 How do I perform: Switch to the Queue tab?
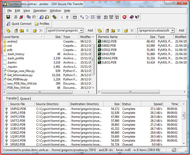point(25,99)
